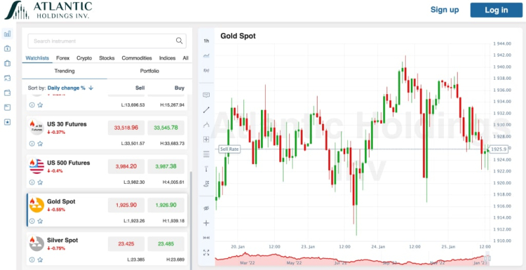Click the Search instrument field

(107, 41)
